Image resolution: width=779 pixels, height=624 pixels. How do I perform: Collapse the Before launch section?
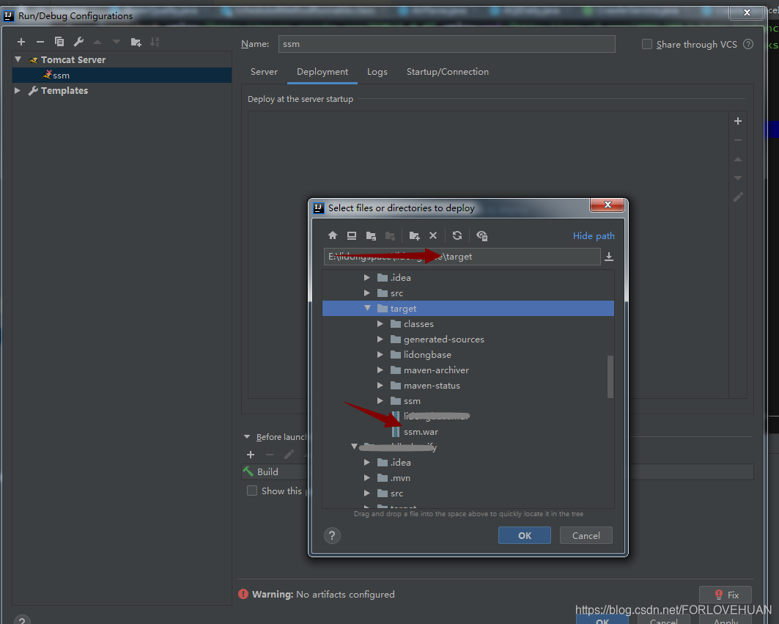247,436
